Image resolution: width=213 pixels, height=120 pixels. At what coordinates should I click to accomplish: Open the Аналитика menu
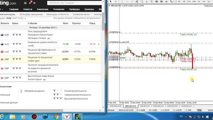point(43,9)
